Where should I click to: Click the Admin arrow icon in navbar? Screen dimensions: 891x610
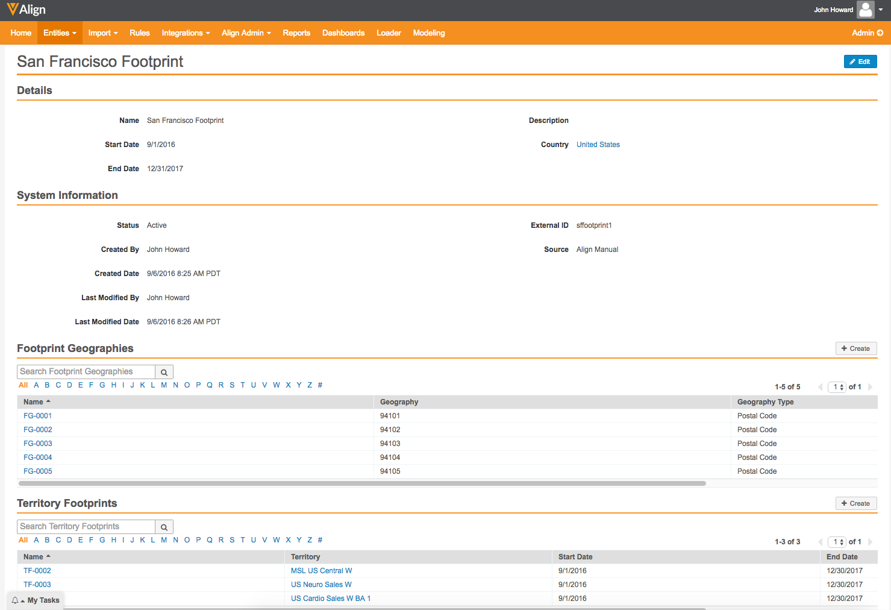[x=880, y=33]
